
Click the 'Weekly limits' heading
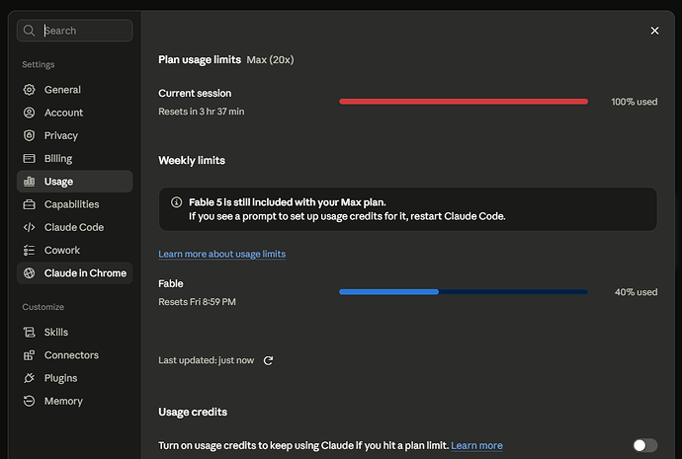192,161
